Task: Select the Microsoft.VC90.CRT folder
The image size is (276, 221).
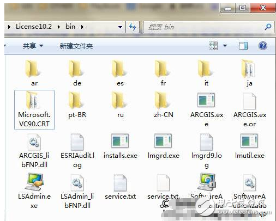Action: click(34, 110)
